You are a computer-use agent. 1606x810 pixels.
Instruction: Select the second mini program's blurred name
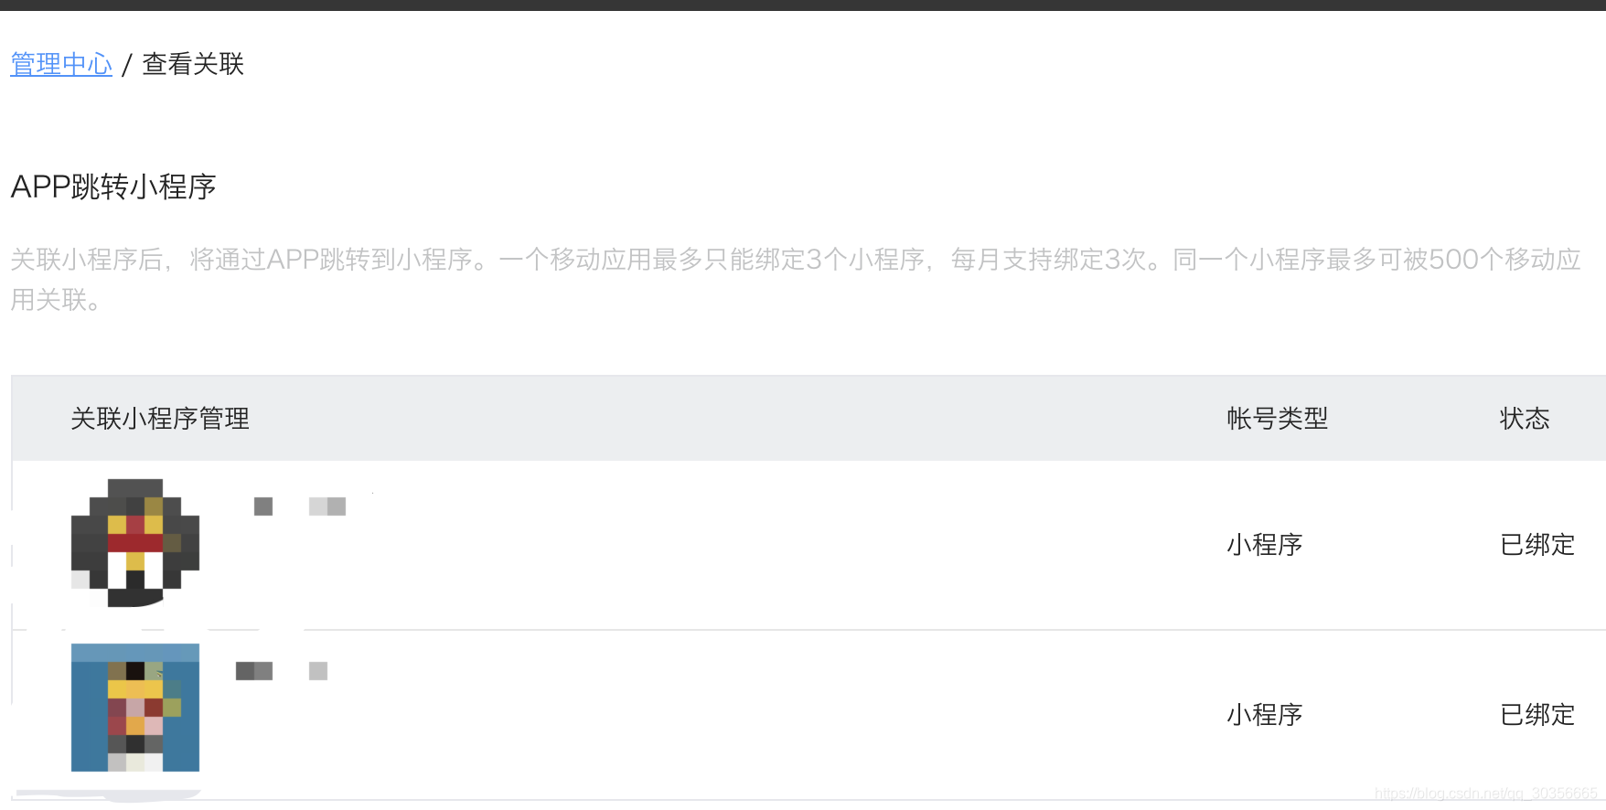coord(282,671)
